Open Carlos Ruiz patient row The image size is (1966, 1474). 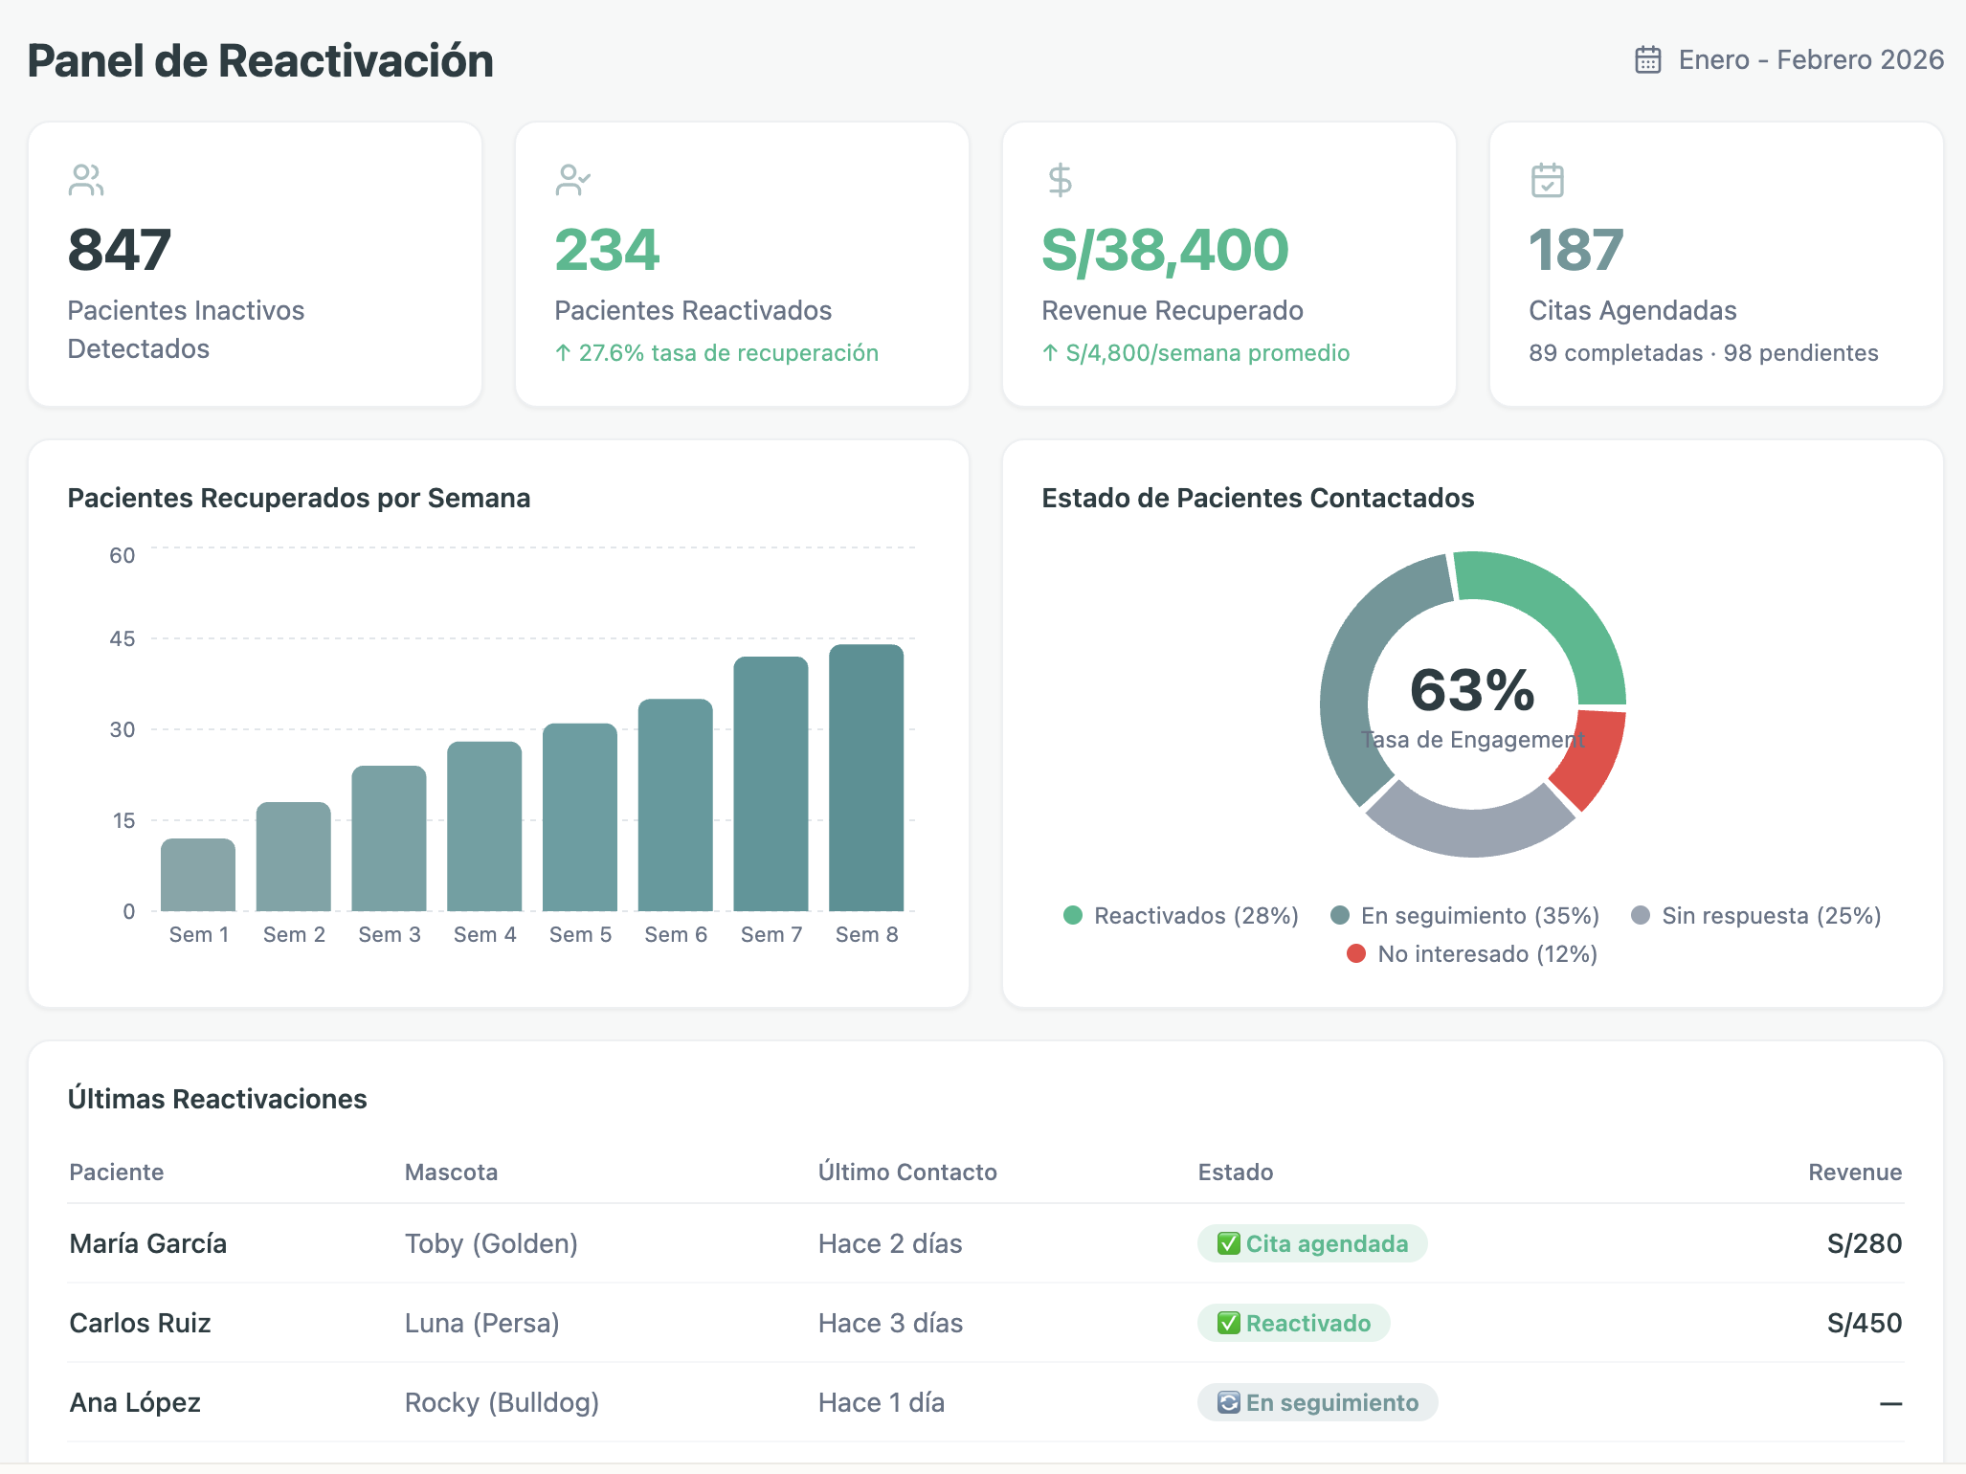click(141, 1323)
